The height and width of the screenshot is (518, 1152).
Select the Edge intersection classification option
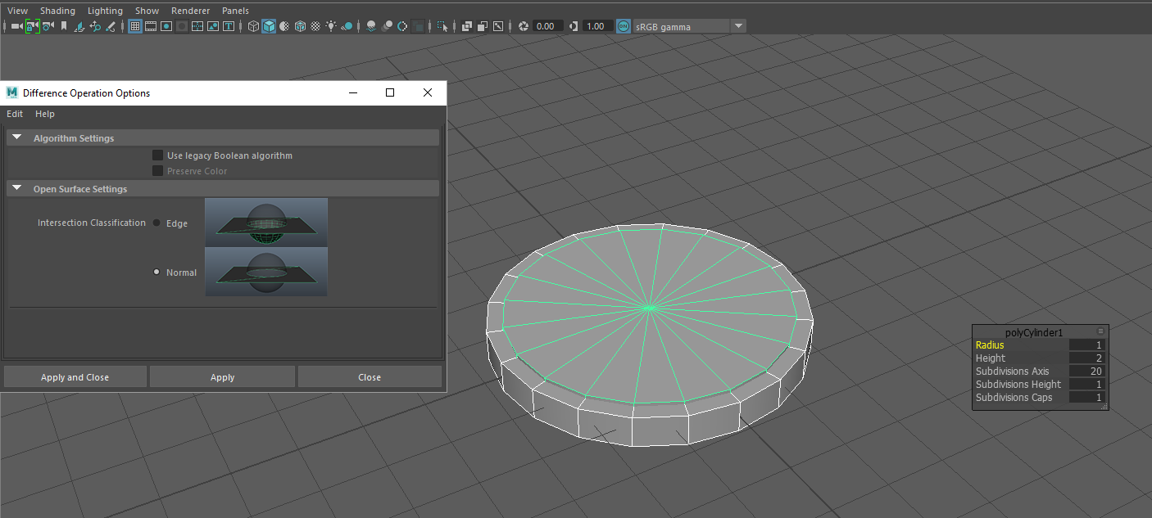(x=156, y=223)
